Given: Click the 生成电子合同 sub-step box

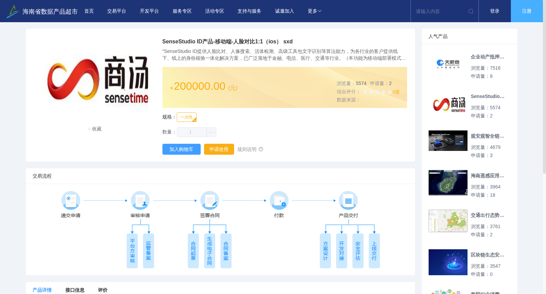Looking at the screenshot, I should [210, 251].
